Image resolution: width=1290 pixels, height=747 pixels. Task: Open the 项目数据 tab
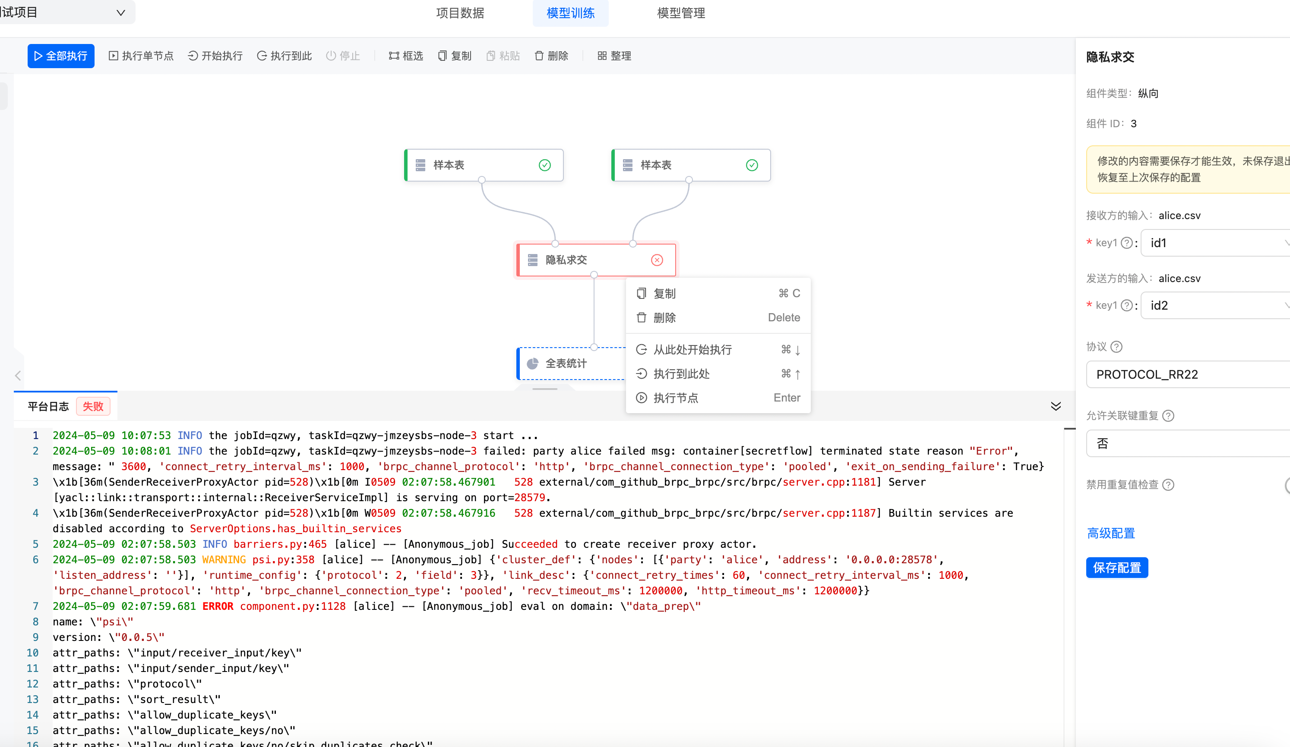pyautogui.click(x=460, y=13)
